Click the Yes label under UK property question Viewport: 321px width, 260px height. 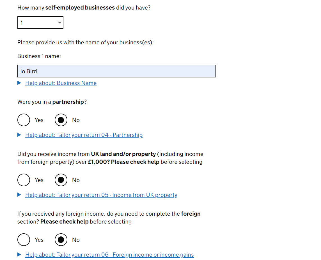(39, 180)
